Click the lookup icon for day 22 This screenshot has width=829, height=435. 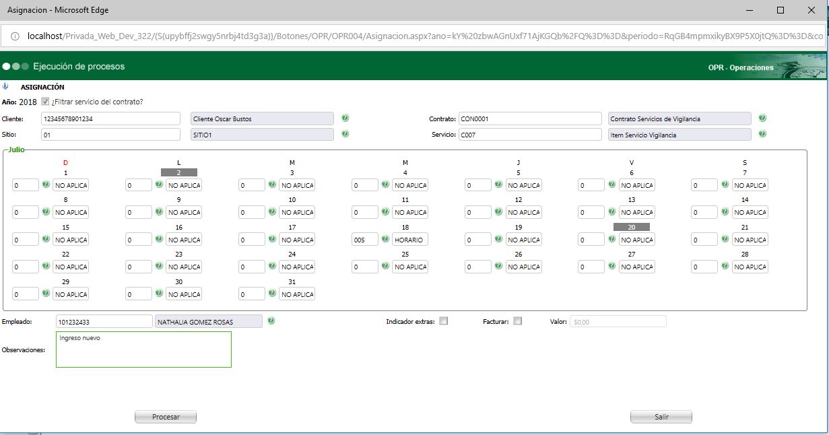pos(46,266)
